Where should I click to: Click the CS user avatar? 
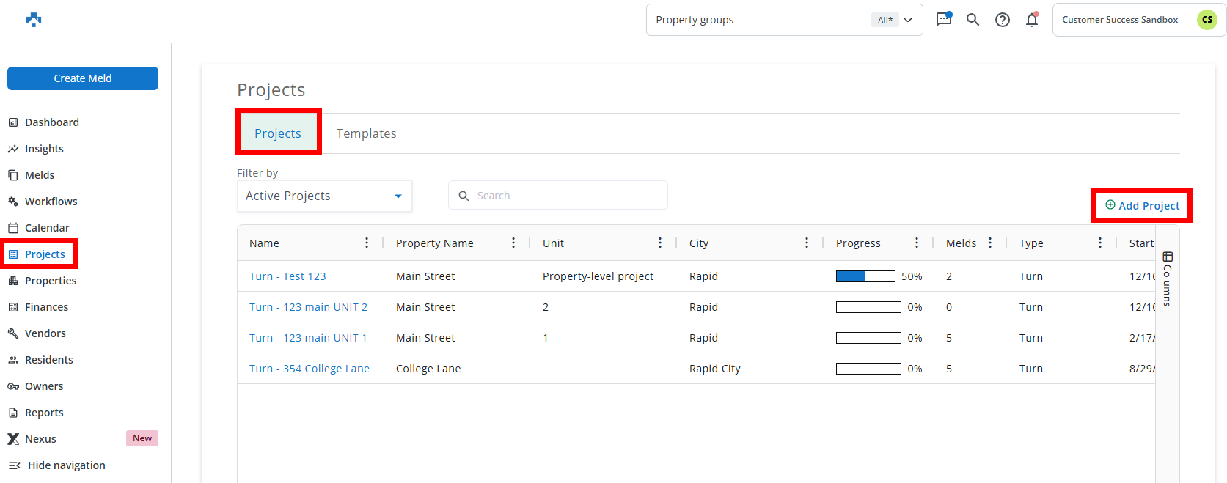(x=1206, y=20)
